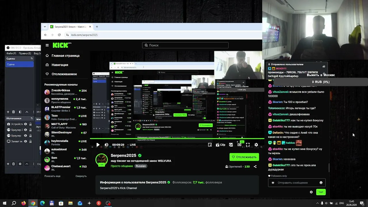Enter fullscreen in the stream player
Viewport: 368px width, 207px height.
[x=248, y=145]
